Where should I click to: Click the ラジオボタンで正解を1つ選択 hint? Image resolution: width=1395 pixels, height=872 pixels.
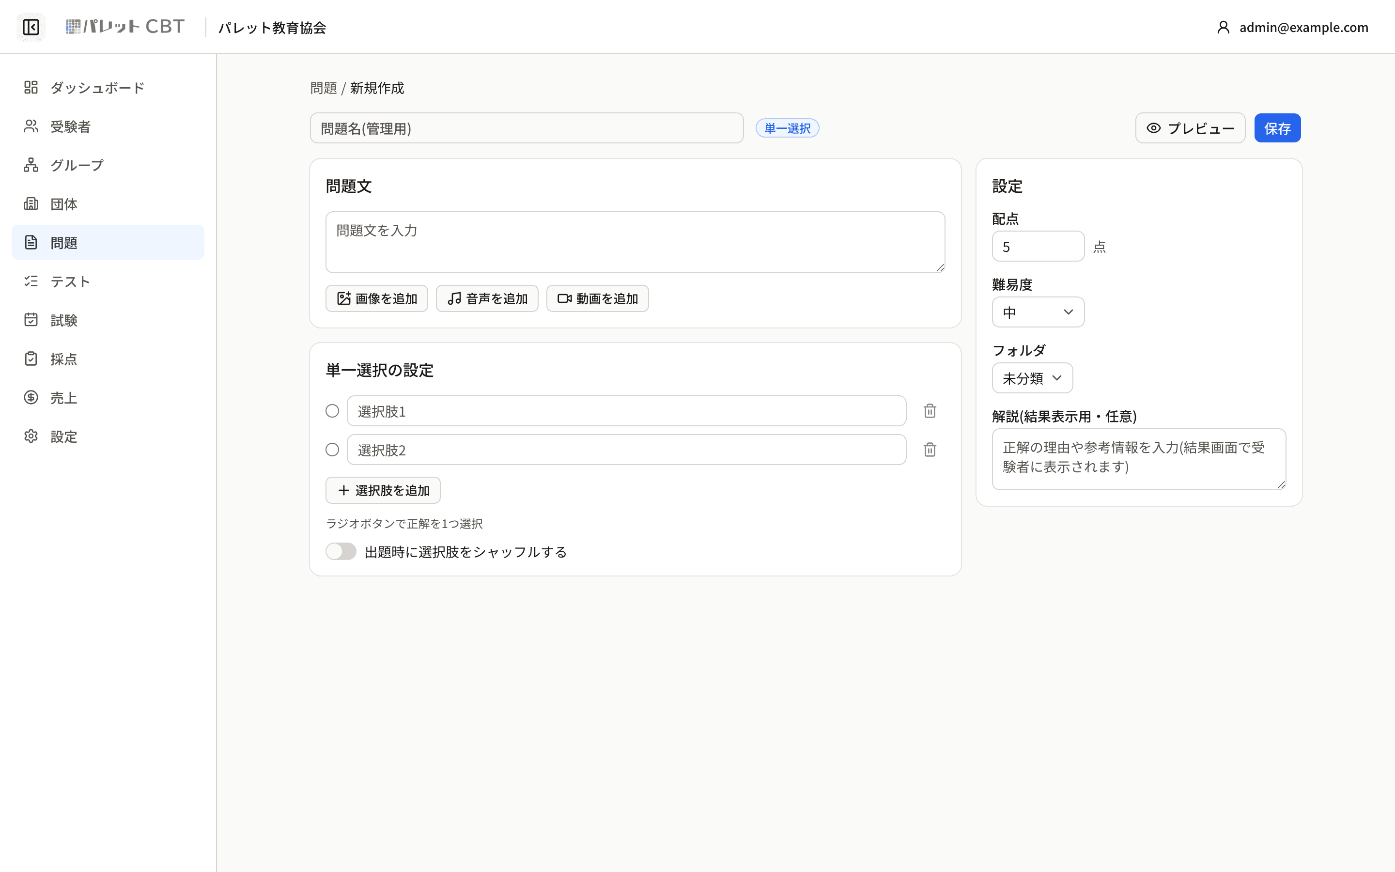pos(404,524)
